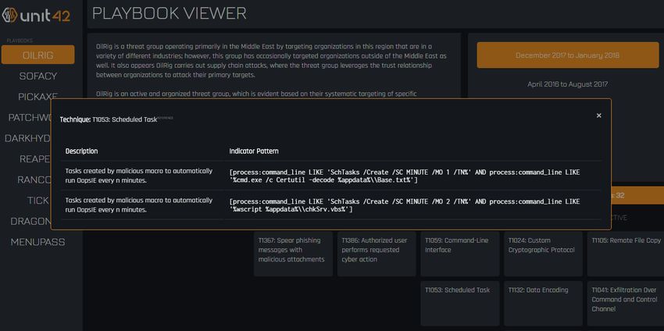The height and width of the screenshot is (331, 664).
Task: Click the REFERENCE link beside Scheduled Task
Action: click(165, 118)
